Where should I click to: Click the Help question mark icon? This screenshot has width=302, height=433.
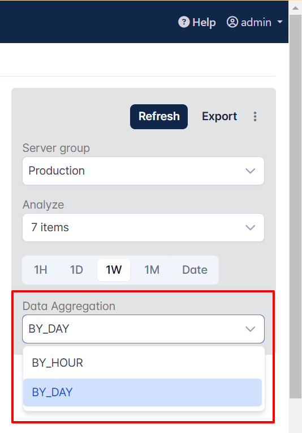(184, 22)
